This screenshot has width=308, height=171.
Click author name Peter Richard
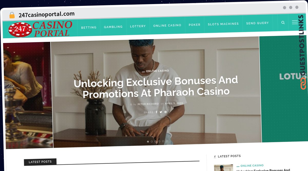(x=148, y=104)
